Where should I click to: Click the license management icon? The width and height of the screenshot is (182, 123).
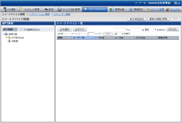[22, 9]
